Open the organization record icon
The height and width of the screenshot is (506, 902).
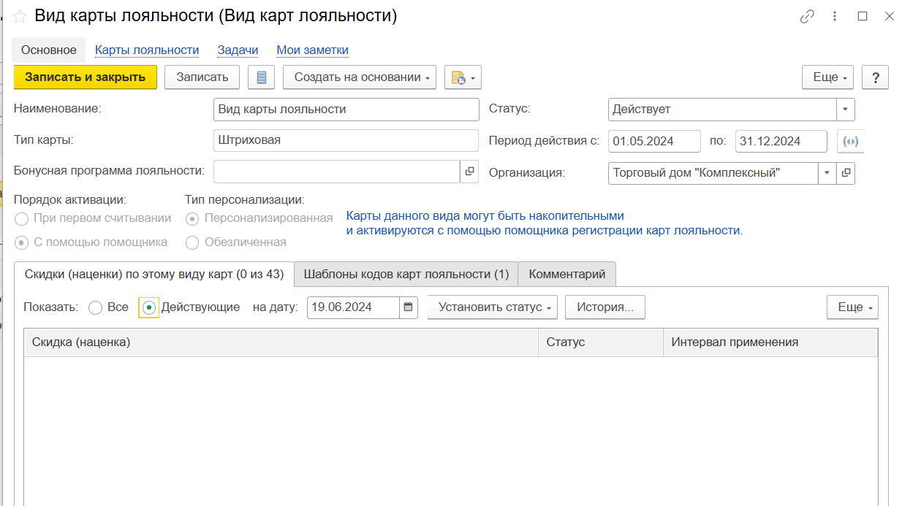pos(846,173)
